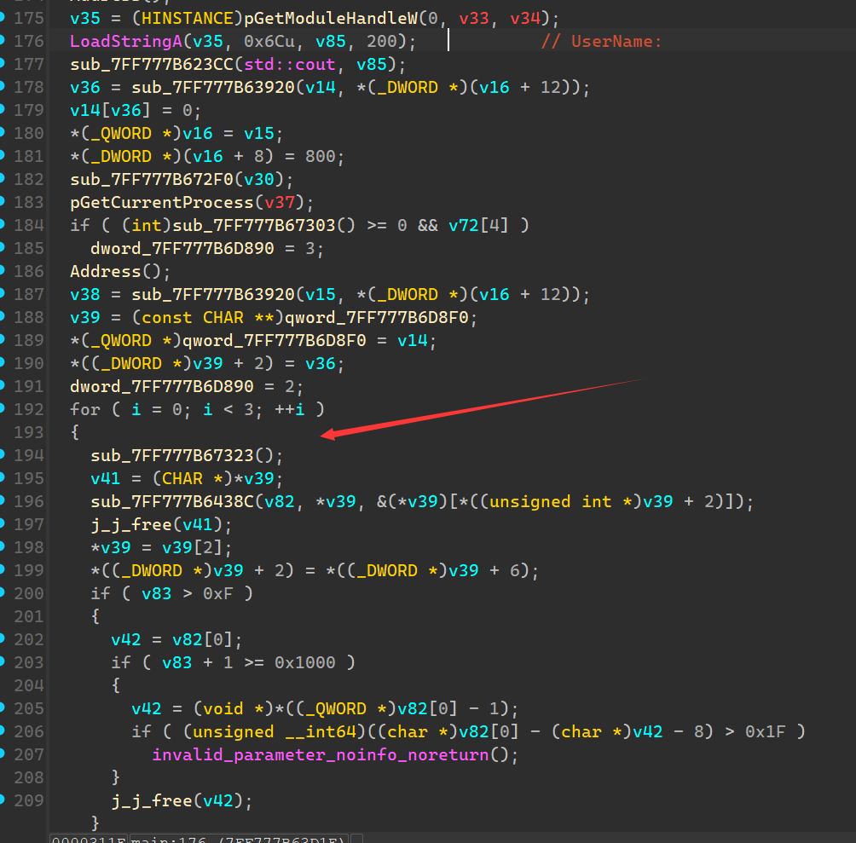Click breakpoint marker beside line 184
The height and width of the screenshot is (843, 856).
(x=3, y=225)
